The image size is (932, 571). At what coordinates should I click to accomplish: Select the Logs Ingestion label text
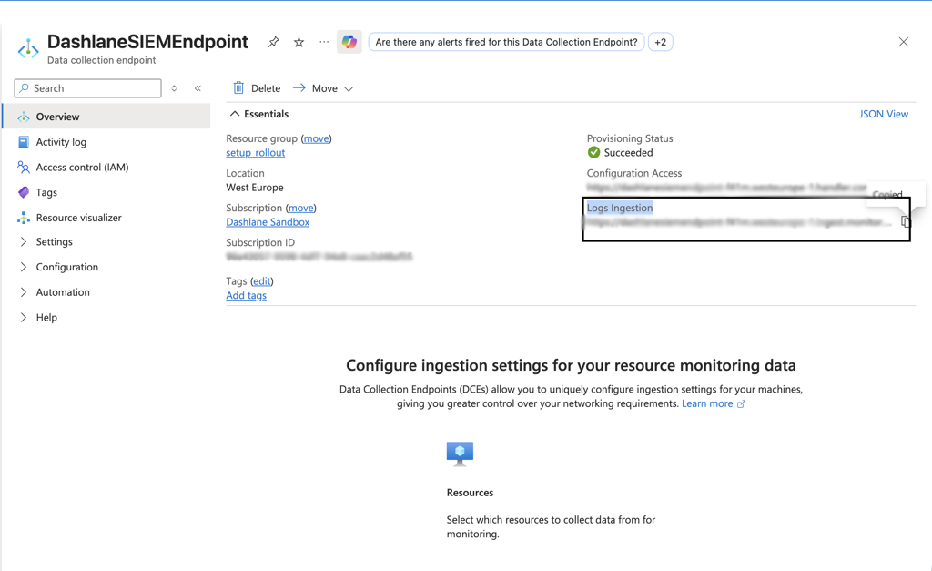click(x=620, y=208)
